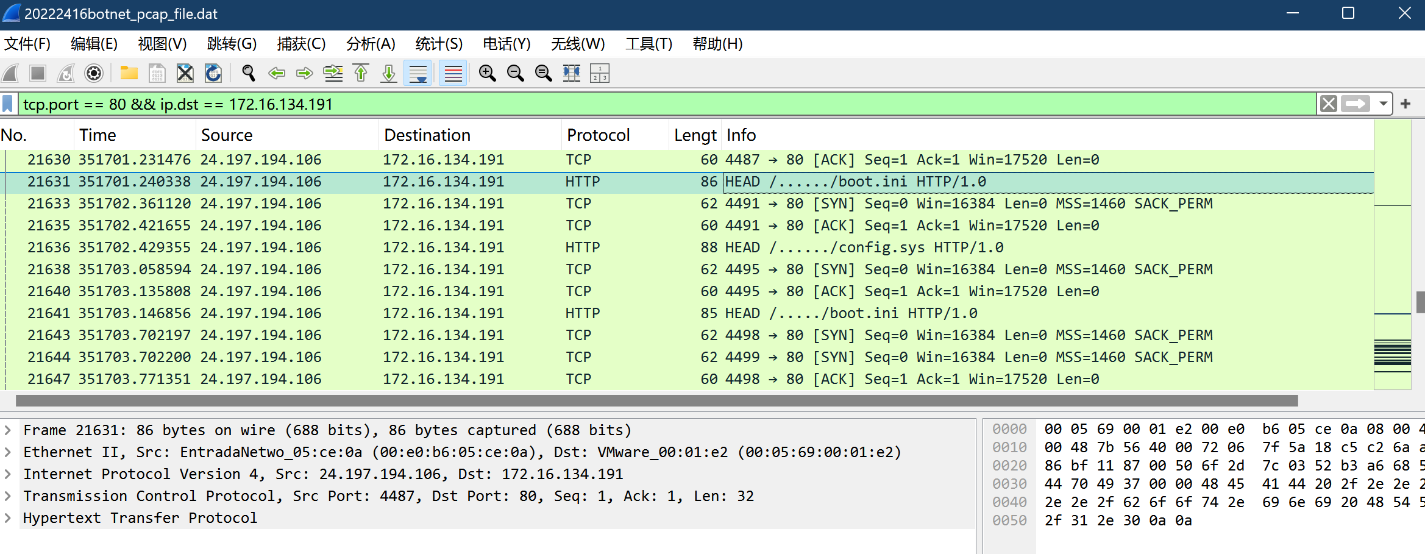Open the 电话(Y) menu
The width and height of the screenshot is (1425, 554).
[x=506, y=44]
